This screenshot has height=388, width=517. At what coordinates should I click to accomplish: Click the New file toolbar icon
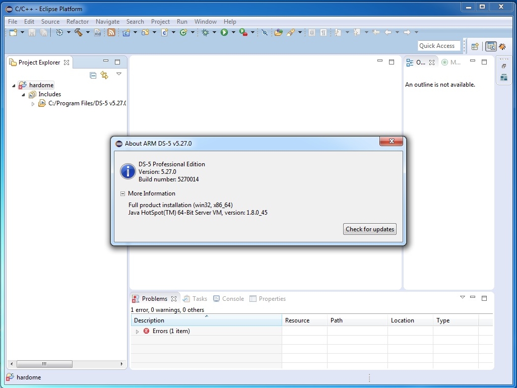[13, 32]
